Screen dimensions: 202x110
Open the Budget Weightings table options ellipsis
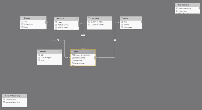[x=24, y=96]
